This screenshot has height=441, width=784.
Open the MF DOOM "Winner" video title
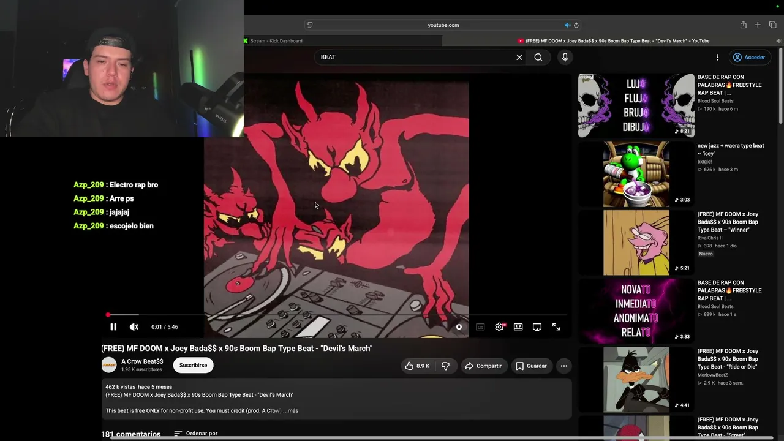point(728,222)
